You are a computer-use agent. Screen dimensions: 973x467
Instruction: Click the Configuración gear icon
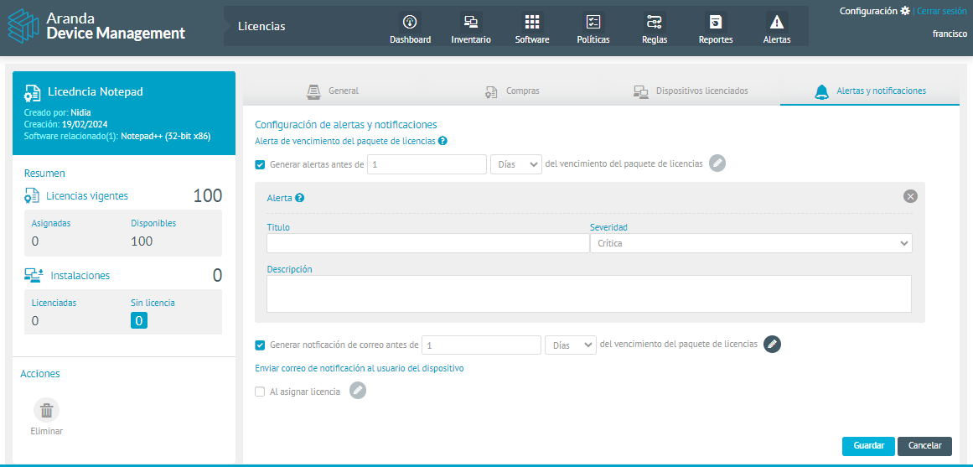905,11
